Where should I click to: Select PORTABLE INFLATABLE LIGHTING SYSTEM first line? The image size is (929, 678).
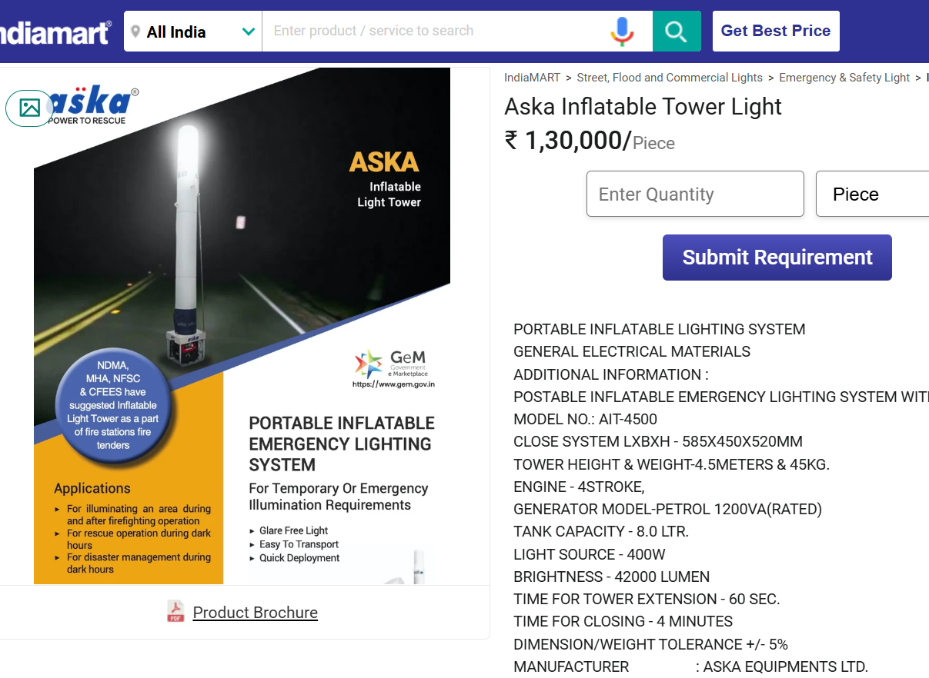pyautogui.click(x=659, y=330)
